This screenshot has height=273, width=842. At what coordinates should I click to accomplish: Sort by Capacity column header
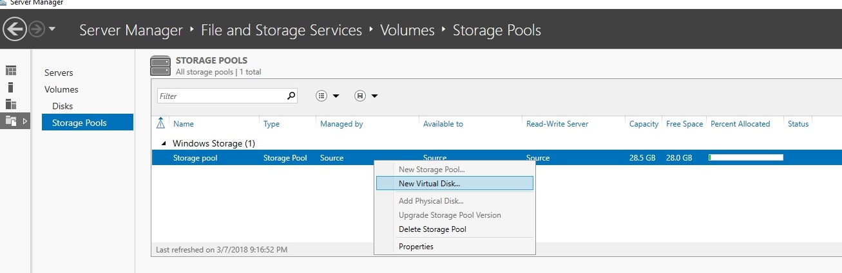[644, 124]
